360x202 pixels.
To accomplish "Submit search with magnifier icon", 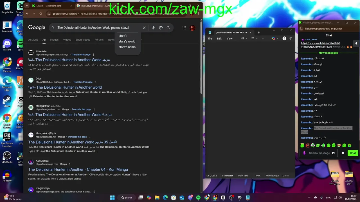I will (x=168, y=27).
